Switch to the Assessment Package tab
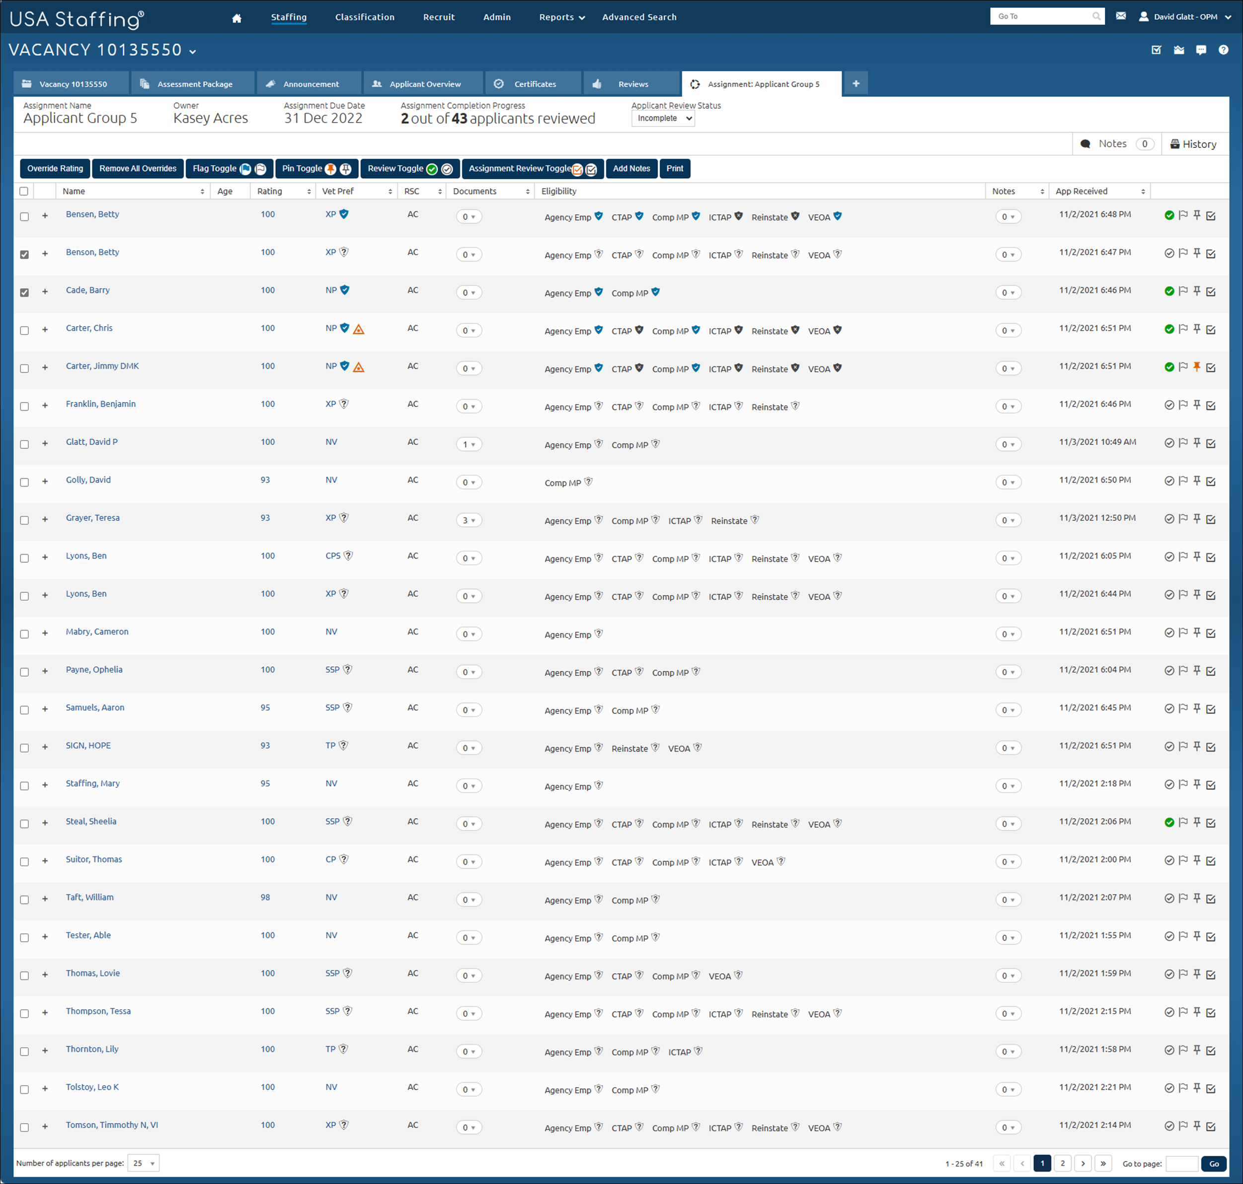Screen dimensions: 1243x1184 (193, 83)
